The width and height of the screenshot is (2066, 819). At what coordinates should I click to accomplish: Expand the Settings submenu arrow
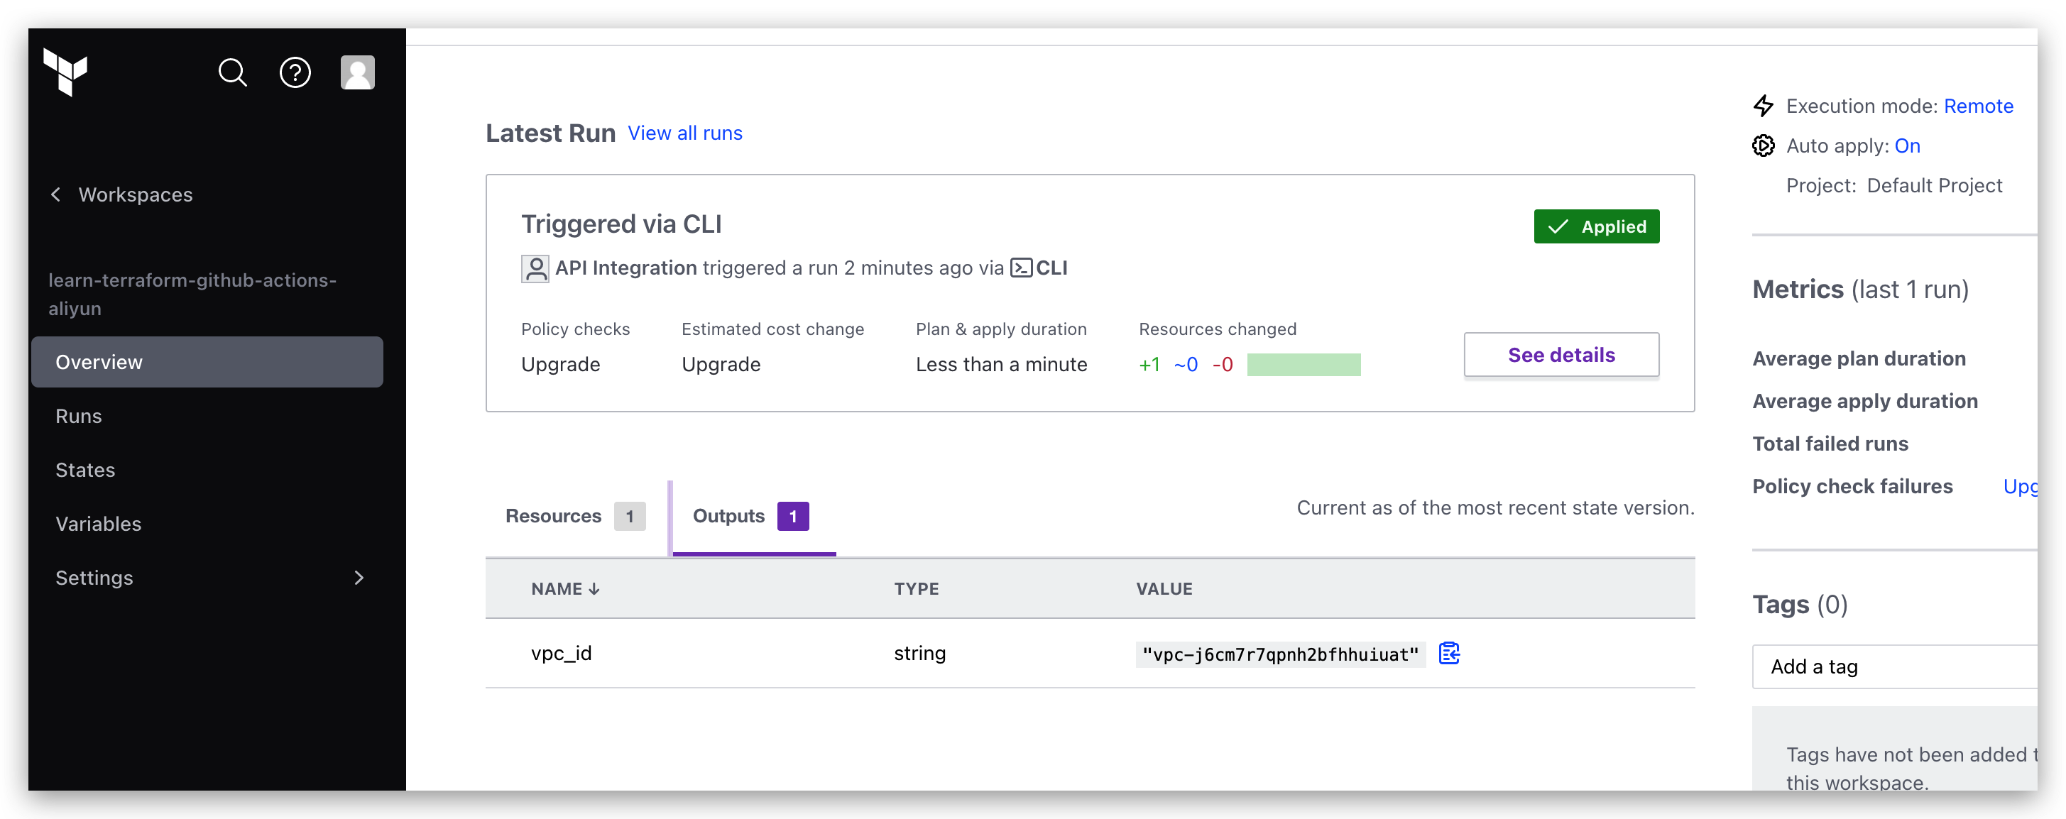click(359, 578)
